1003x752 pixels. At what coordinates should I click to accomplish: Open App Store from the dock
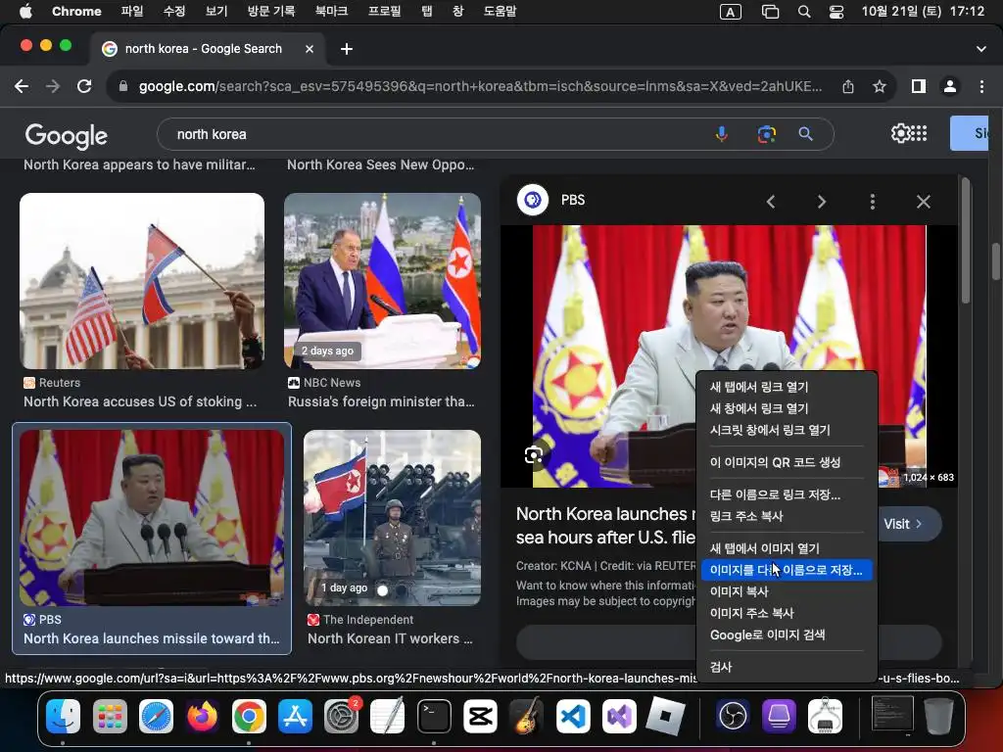click(x=295, y=716)
